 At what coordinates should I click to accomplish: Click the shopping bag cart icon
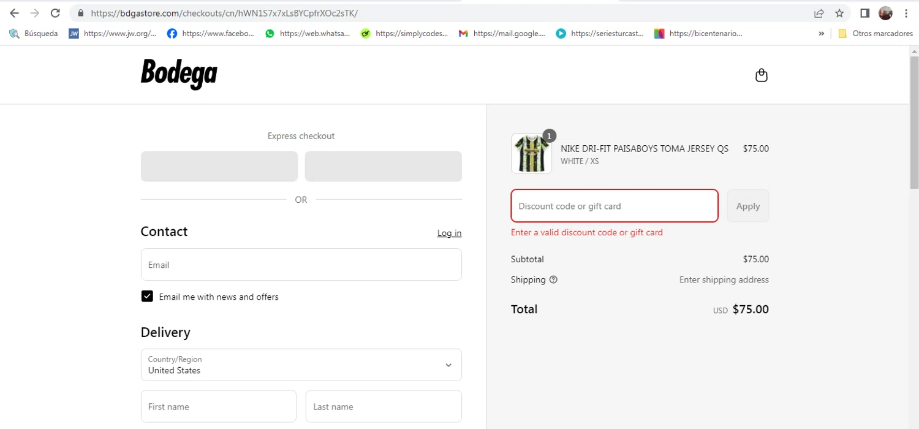[762, 75]
